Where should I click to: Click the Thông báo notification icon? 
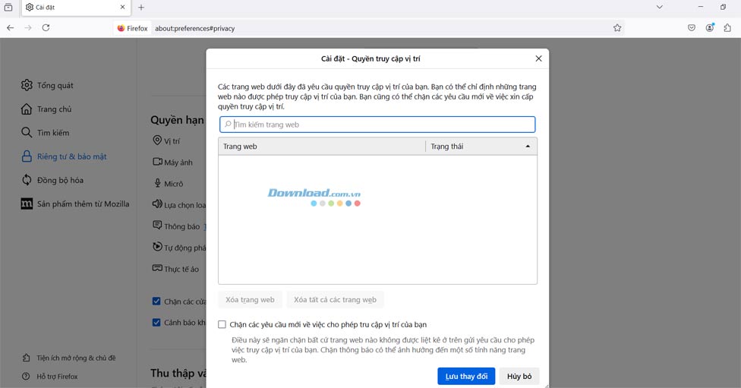(x=157, y=225)
